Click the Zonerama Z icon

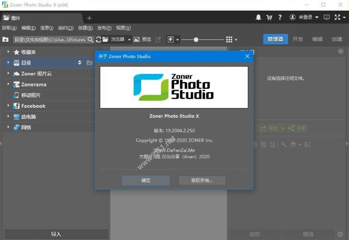[16, 84]
